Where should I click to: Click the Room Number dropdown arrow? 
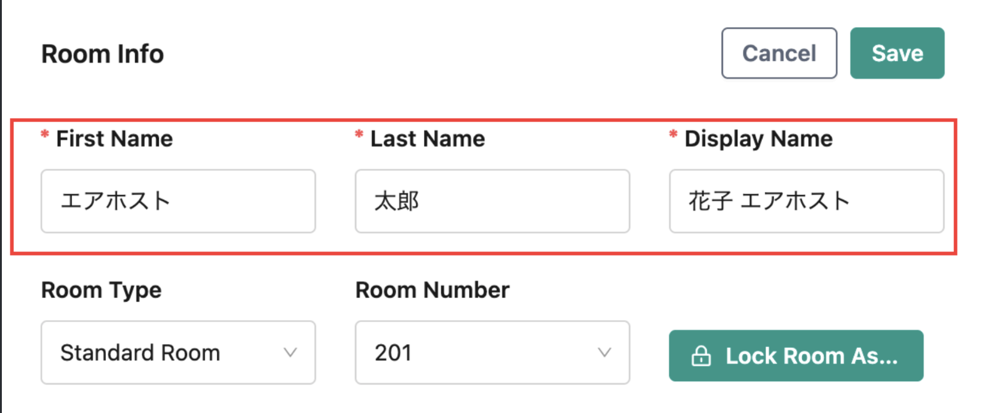tap(606, 353)
